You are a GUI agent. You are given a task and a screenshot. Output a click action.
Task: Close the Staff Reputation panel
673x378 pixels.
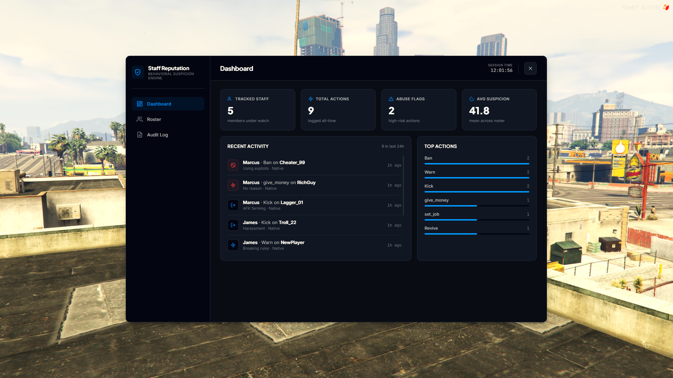(530, 68)
